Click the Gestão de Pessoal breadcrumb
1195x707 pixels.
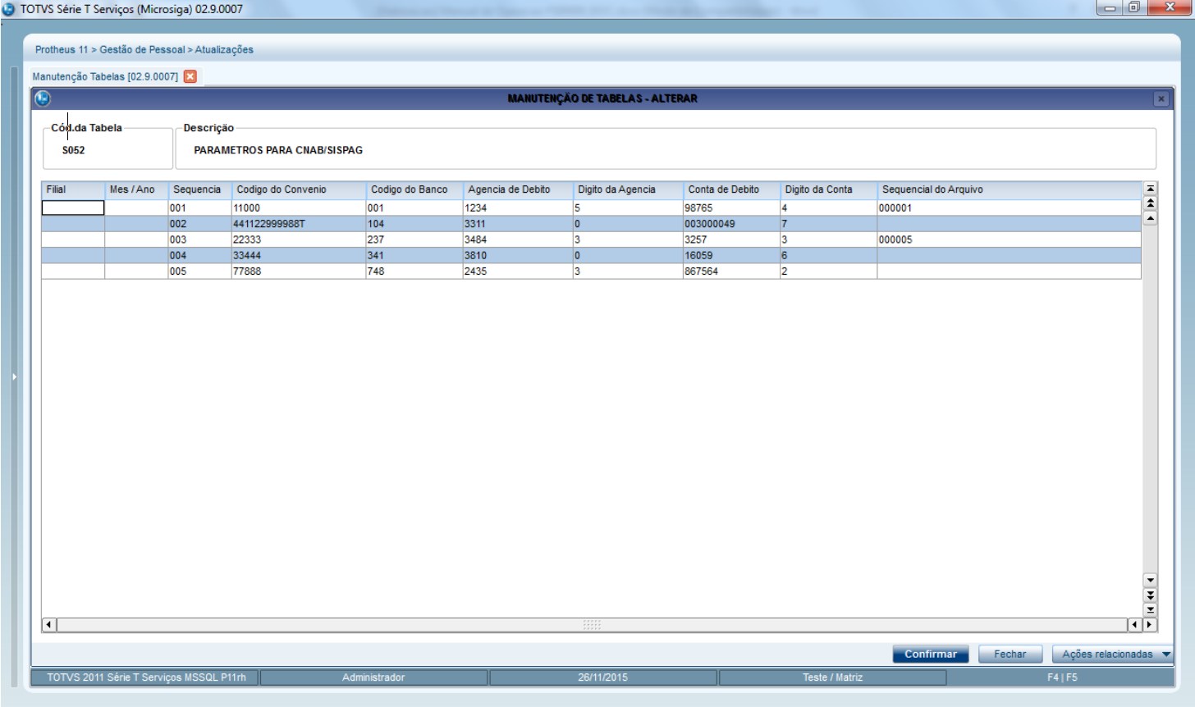[x=142, y=50]
